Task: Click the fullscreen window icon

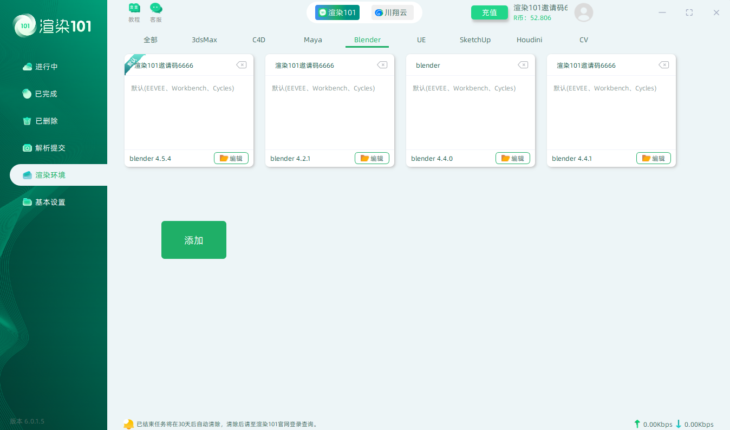Action: (689, 12)
